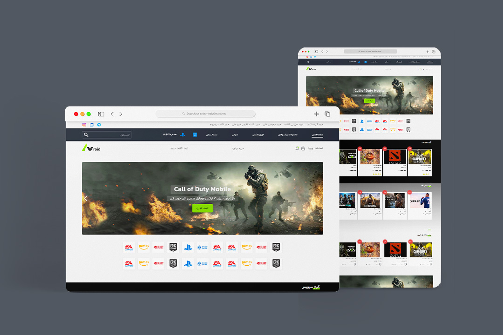Click the back window's address bar
Viewport: 503px width, 335px height.
(371, 51)
